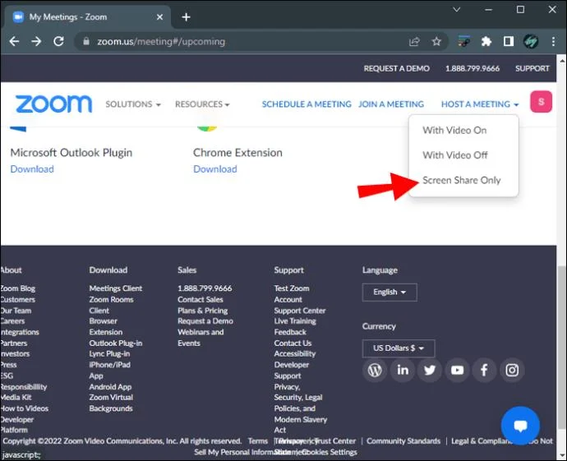This screenshot has width=567, height=461.
Task: Open the blue chat bubble button
Action: [x=520, y=426]
